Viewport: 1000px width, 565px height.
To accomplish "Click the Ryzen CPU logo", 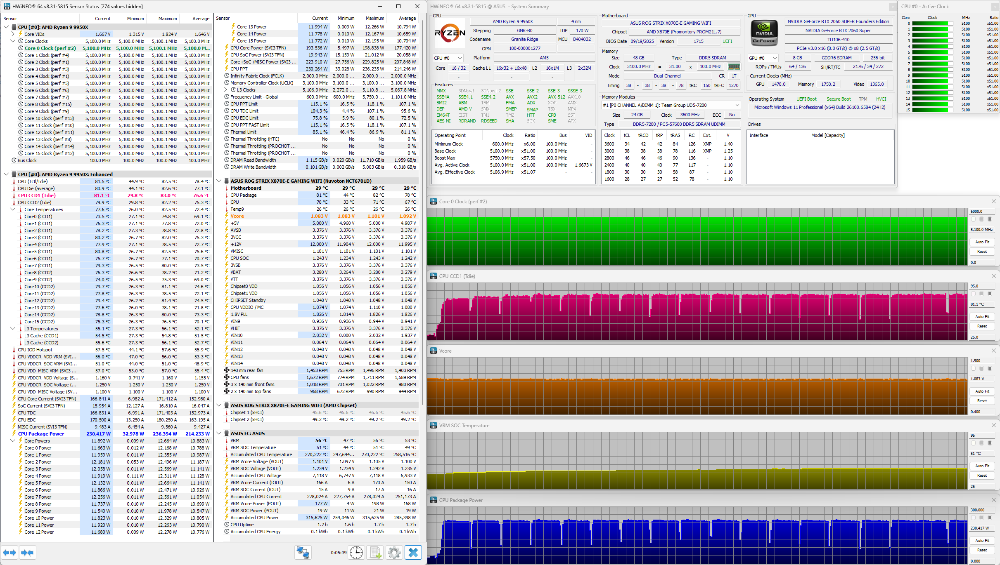I will click(450, 33).
